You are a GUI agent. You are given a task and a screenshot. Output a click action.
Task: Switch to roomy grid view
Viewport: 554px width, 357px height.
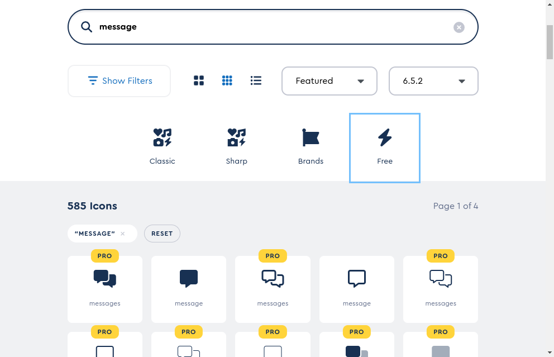click(199, 80)
